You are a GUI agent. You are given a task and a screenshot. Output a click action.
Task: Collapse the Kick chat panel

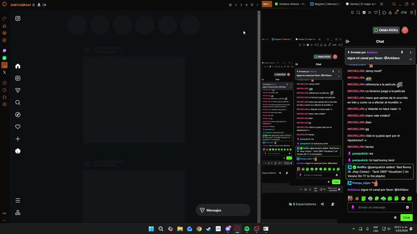pos(347,42)
